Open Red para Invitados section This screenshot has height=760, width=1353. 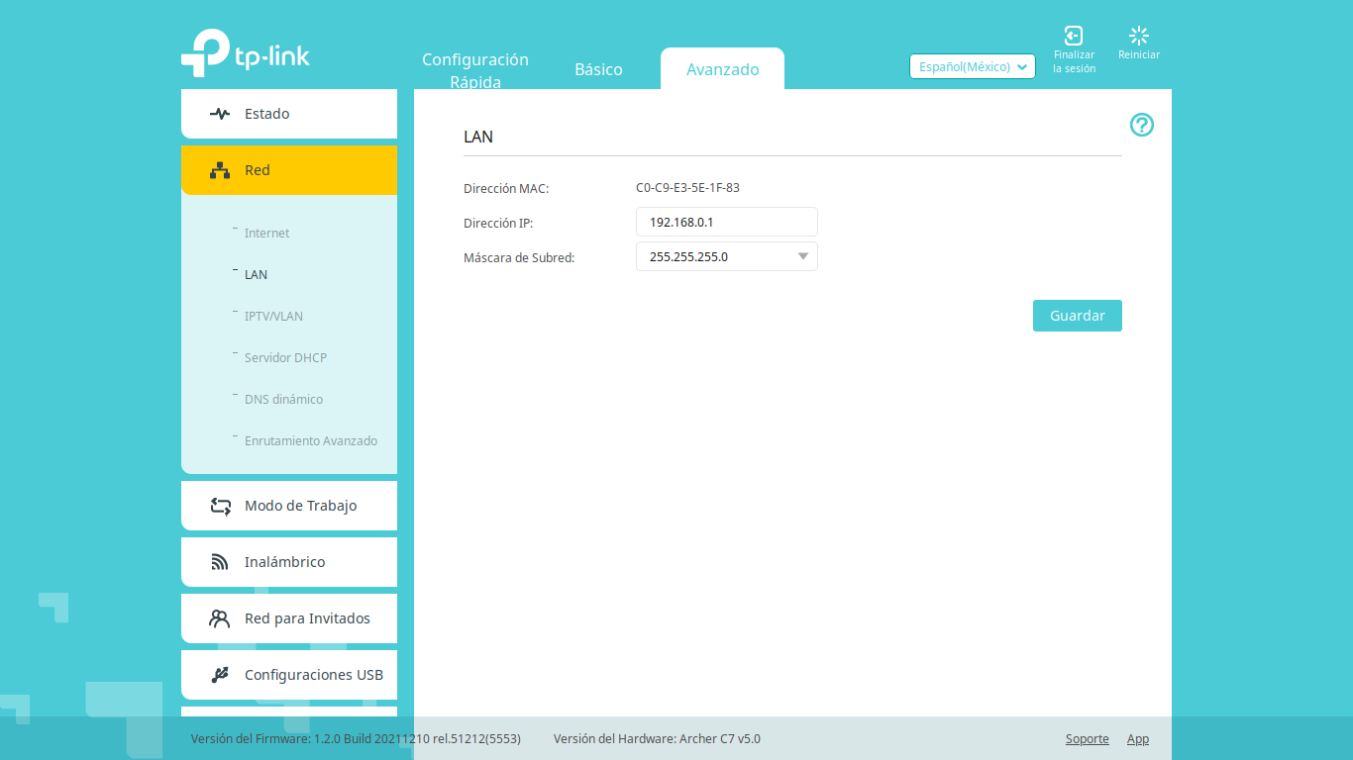point(289,618)
